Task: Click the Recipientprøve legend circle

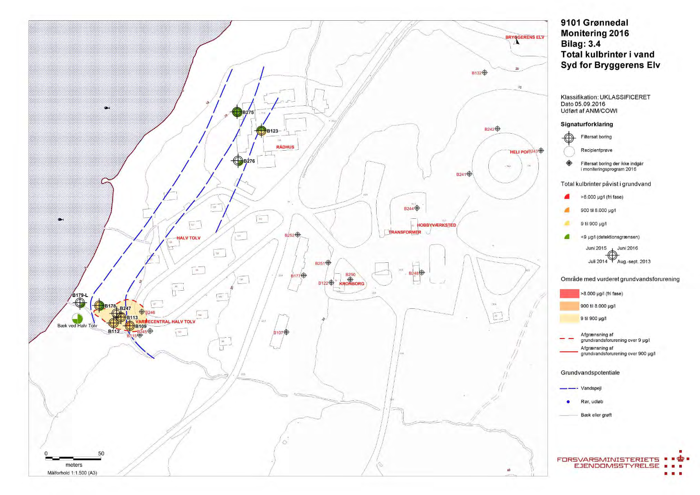Action: tap(569, 151)
